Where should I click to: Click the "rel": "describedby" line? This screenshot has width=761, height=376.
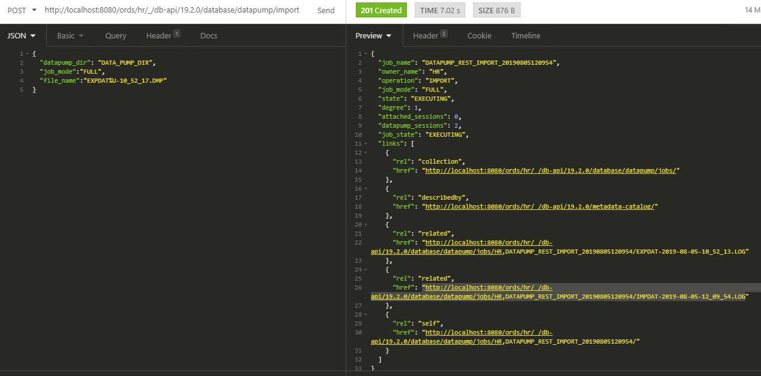point(432,198)
